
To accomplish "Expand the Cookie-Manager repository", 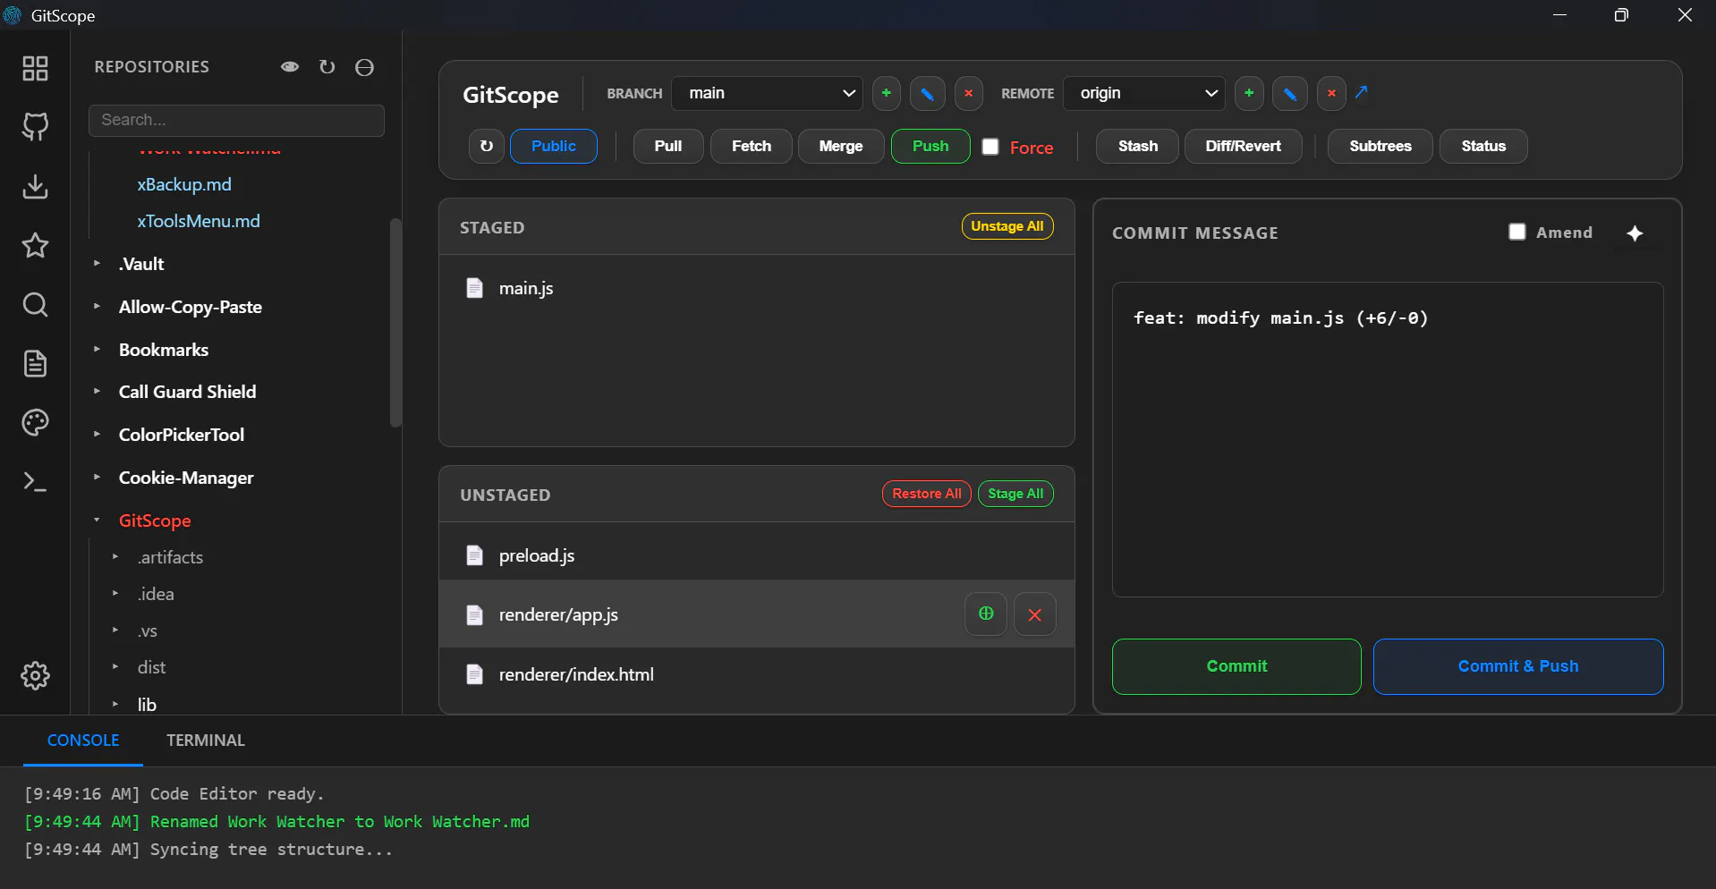I will coord(97,477).
